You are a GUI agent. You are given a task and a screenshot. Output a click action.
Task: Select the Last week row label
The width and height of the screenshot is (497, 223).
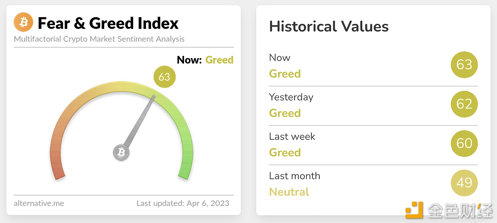coord(292,136)
